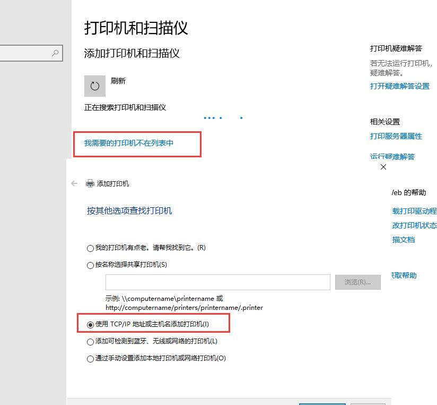Viewport: 437px width, 405px height.
Task: Click the 浏览(R) button
Action: coord(357,282)
